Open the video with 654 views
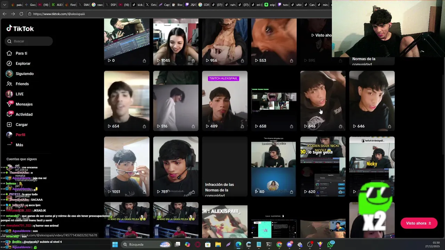 (127, 101)
